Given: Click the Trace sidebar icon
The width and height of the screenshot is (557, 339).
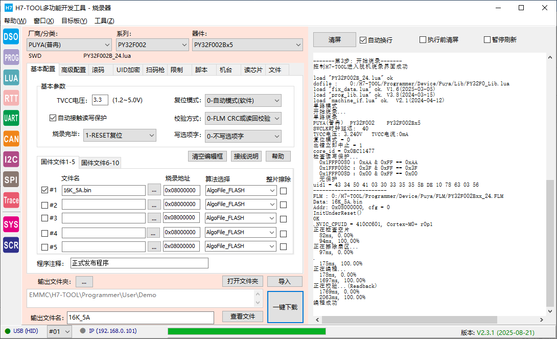Looking at the screenshot, I should coord(11,200).
